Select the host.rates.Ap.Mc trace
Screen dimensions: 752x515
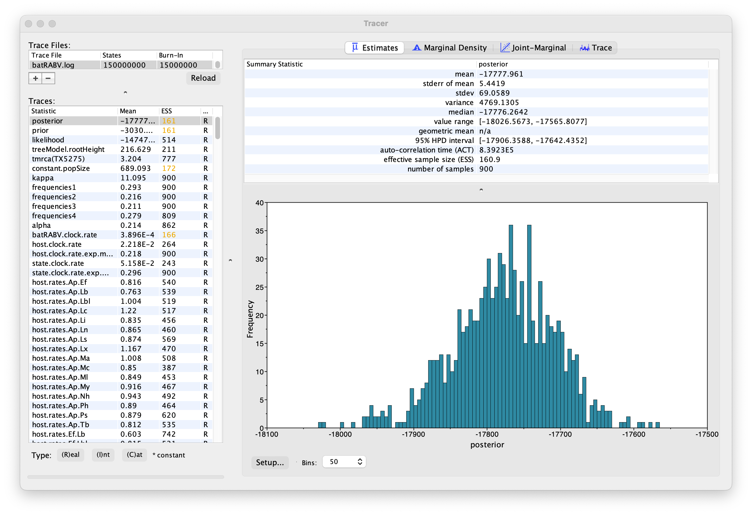click(121, 368)
